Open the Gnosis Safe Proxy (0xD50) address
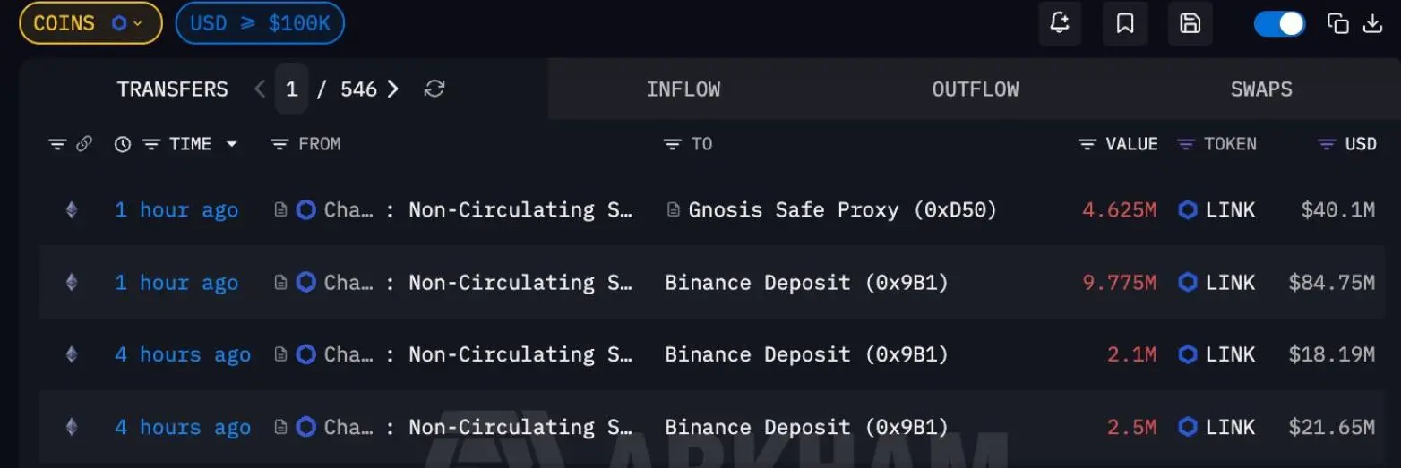Viewport: 1401px width, 468px height. pos(842,210)
